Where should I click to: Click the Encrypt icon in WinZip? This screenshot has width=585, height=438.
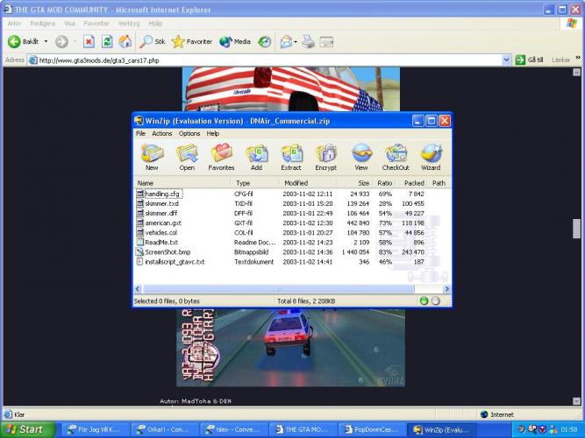[x=325, y=156]
